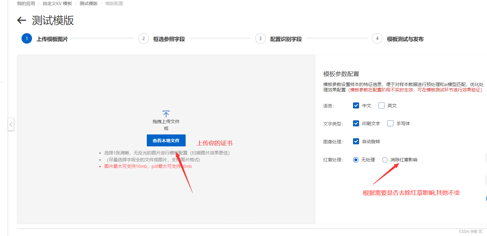The image size is (487, 236).
Task: Select step 4 circle 模板测试与发布
Action: click(377, 39)
